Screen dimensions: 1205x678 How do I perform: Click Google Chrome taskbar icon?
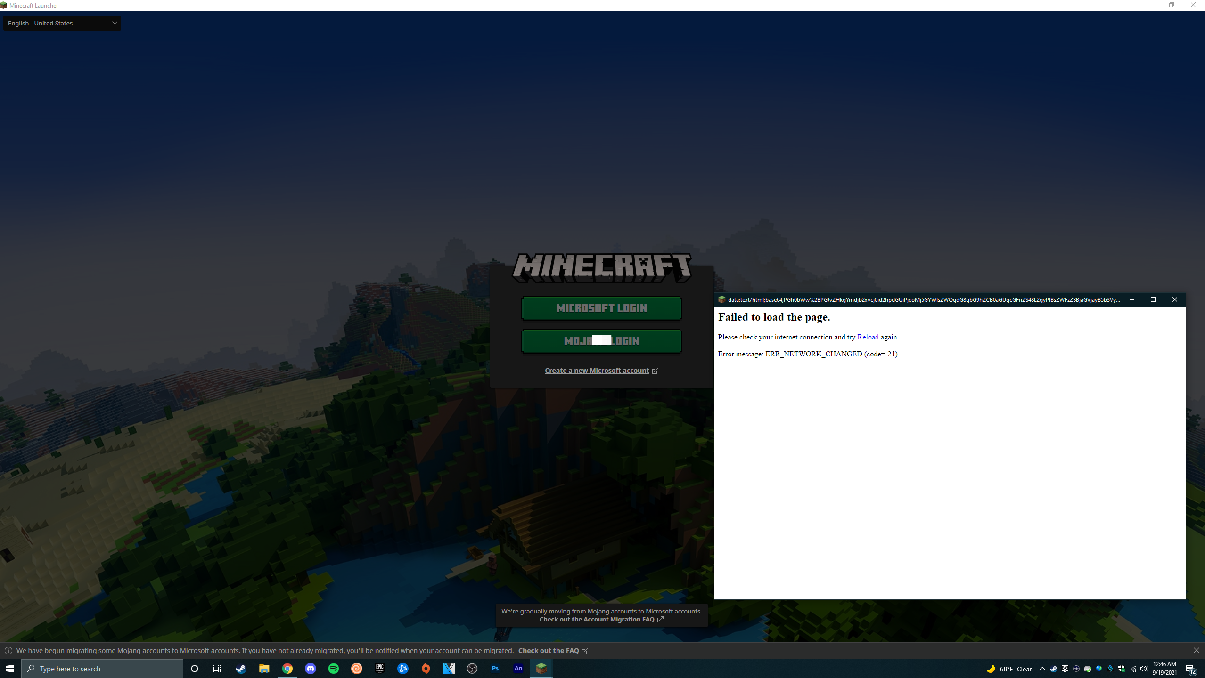click(x=287, y=669)
